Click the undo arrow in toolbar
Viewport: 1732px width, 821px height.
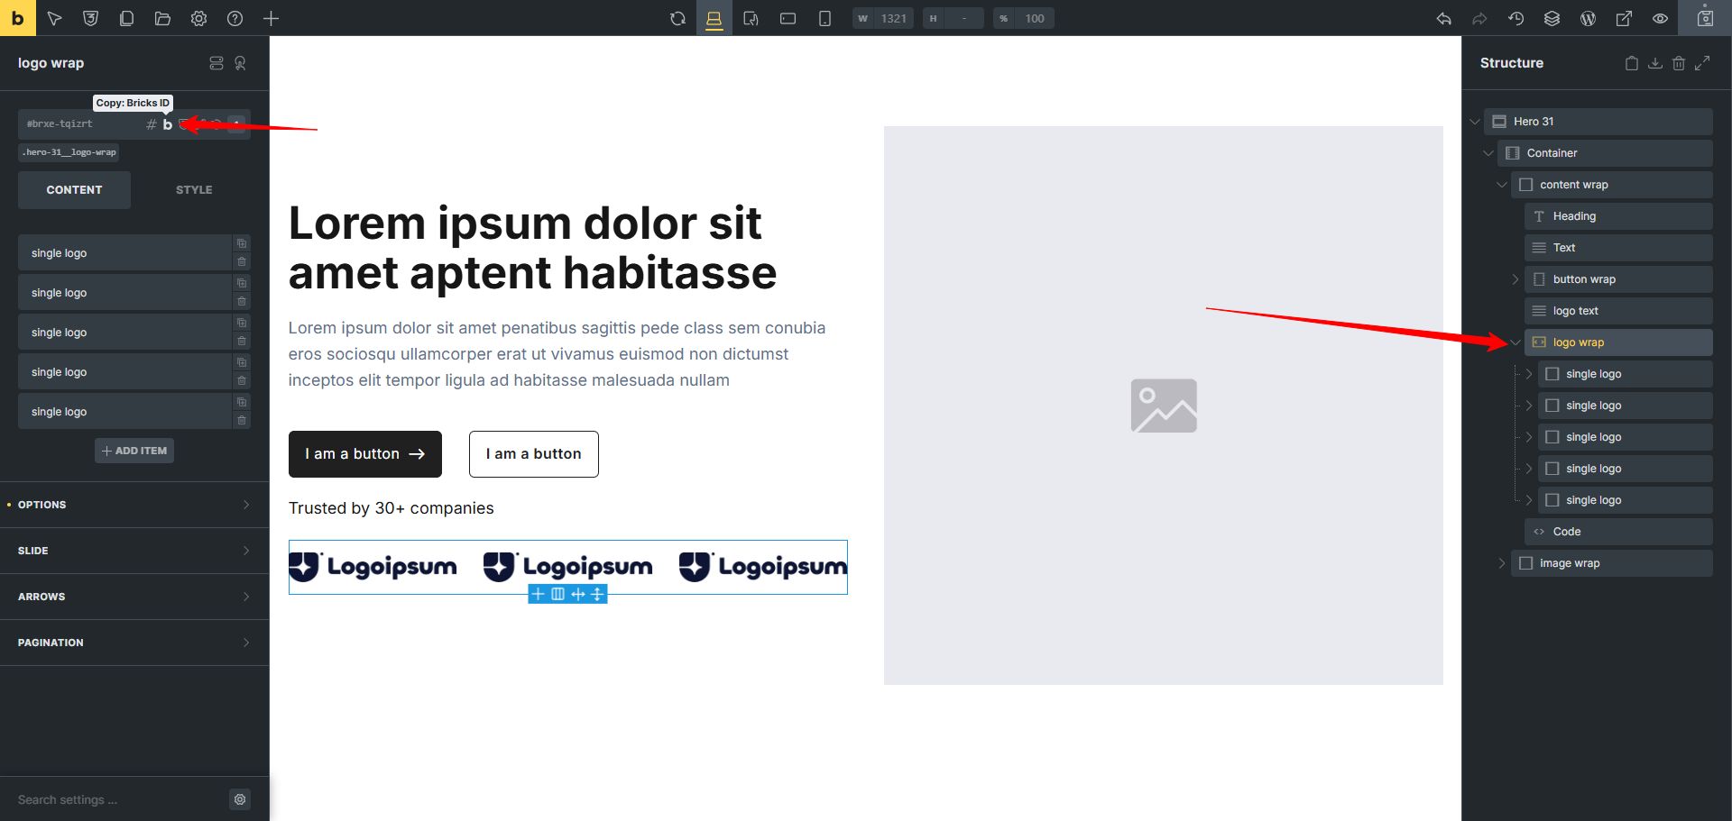click(1443, 18)
